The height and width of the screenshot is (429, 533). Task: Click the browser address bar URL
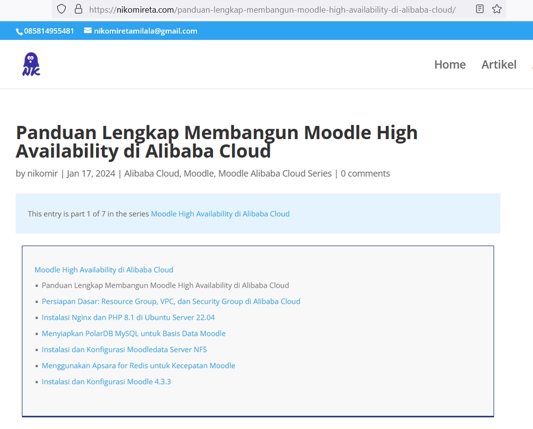coord(272,9)
